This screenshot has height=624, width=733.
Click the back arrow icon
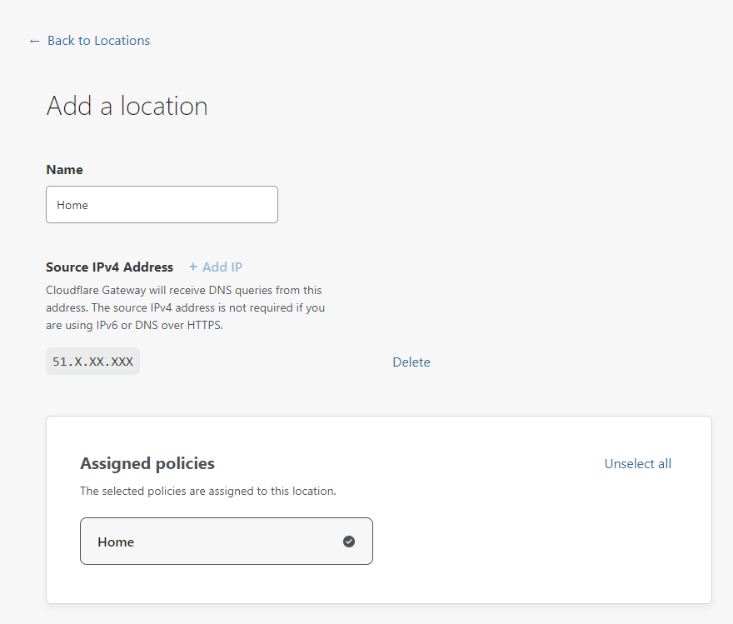click(34, 41)
